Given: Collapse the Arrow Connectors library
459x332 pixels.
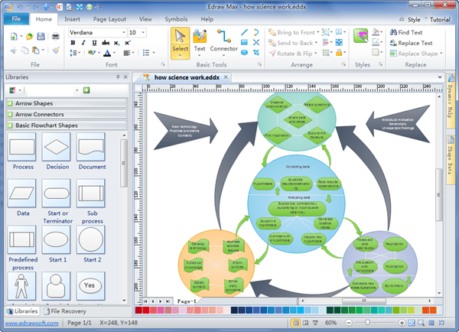Looking at the screenshot, I should (x=67, y=114).
